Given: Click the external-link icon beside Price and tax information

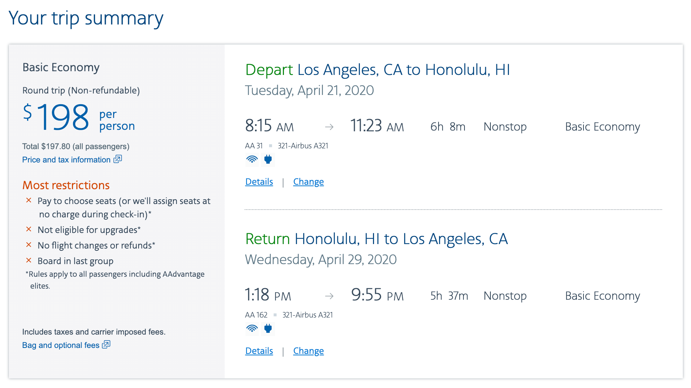Looking at the screenshot, I should coord(118,159).
